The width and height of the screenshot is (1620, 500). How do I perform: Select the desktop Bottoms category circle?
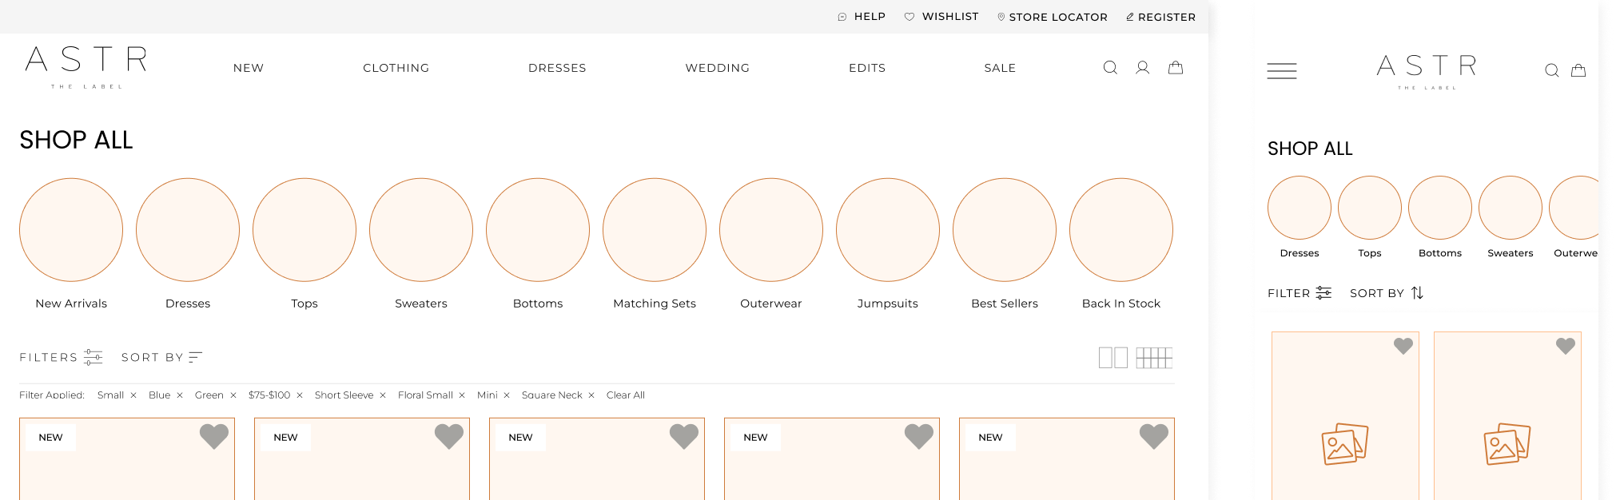538,230
